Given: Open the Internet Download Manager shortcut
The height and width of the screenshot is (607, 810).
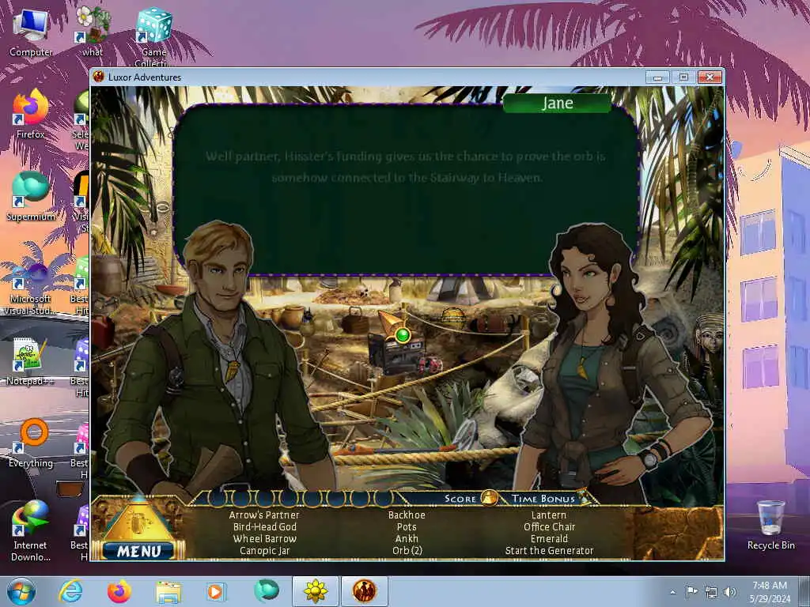Looking at the screenshot, I should [30, 531].
